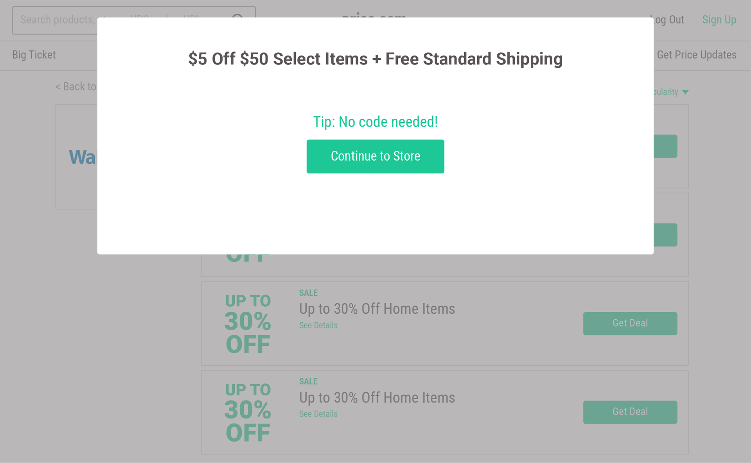Click the Continue to Store button
Viewport: 751px width, 463px height.
click(375, 156)
